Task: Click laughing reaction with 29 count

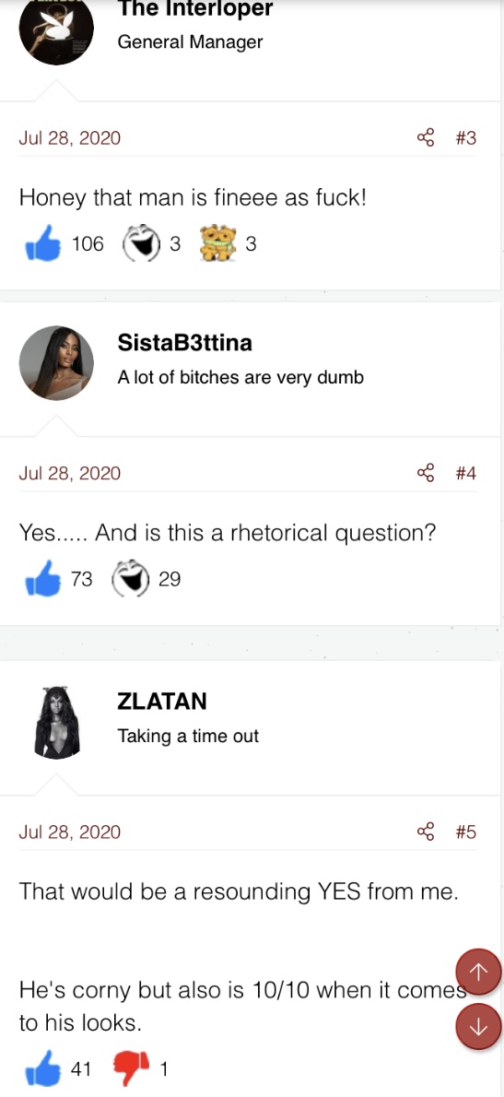Action: 131,579
